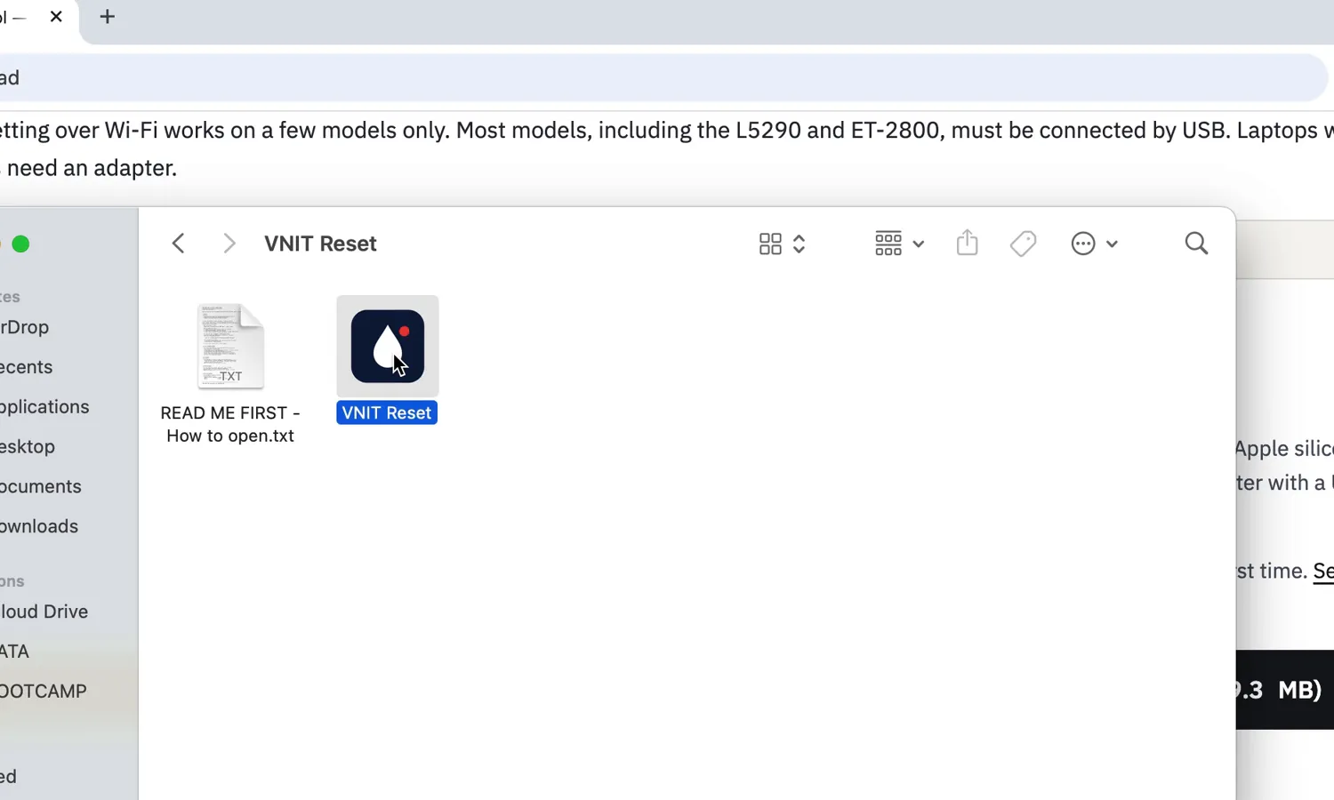This screenshot has width=1334, height=800.
Task: Open Finder search magnifier
Action: click(x=1197, y=244)
